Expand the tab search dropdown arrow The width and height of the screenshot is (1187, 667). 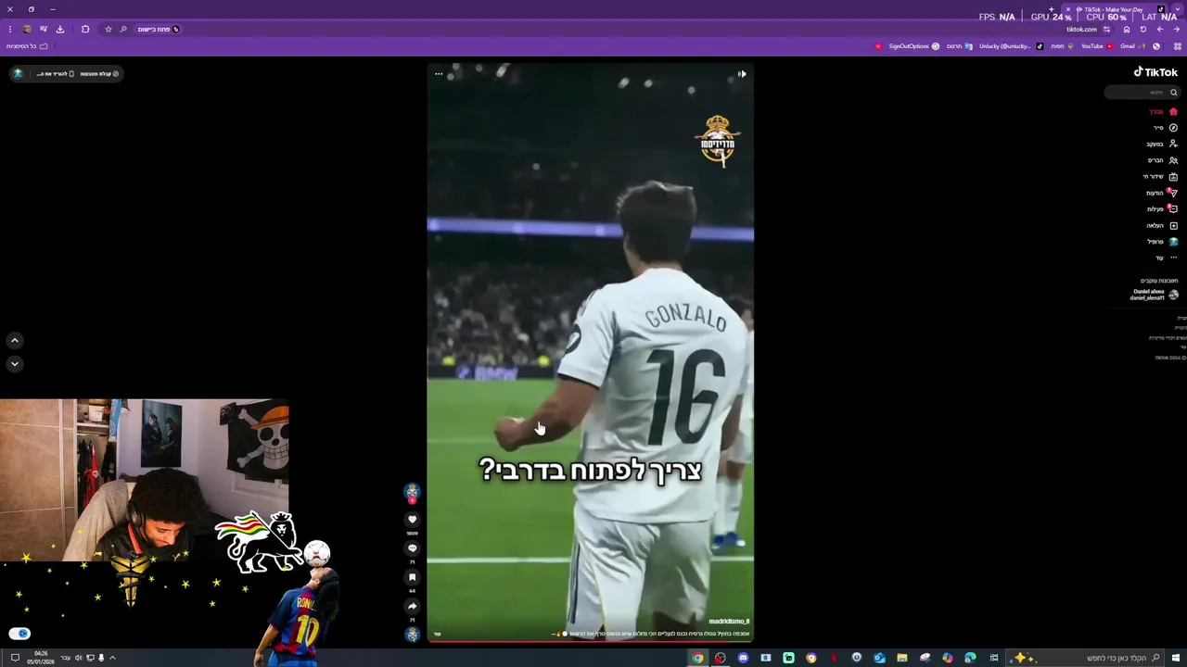coord(1177,9)
